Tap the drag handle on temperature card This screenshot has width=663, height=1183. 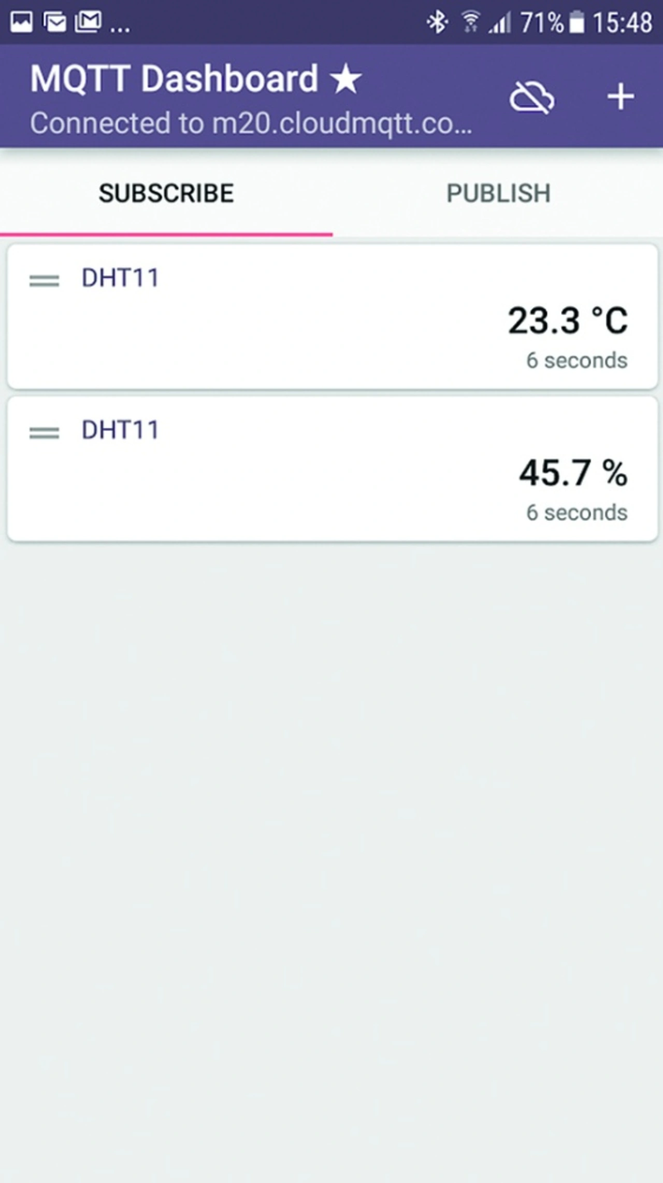point(44,280)
